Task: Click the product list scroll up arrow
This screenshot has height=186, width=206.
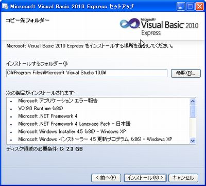Action: click(x=193, y=102)
